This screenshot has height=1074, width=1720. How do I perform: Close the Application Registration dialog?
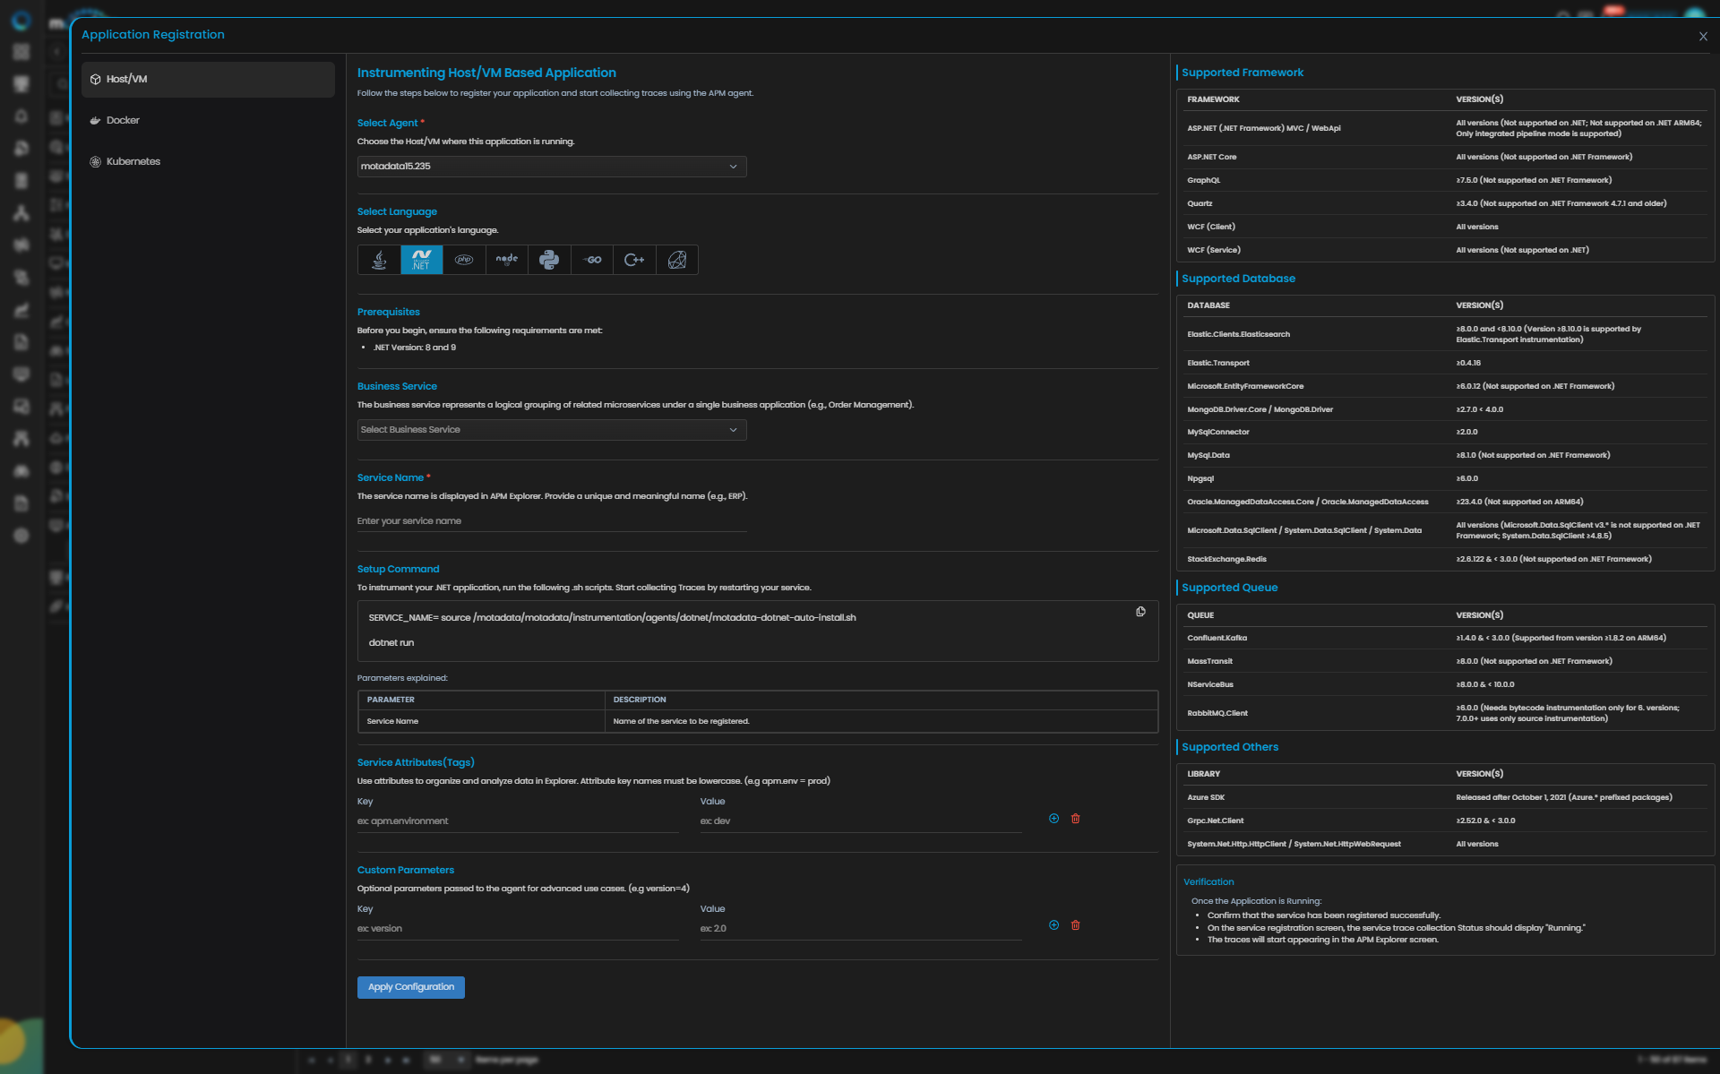click(1703, 37)
